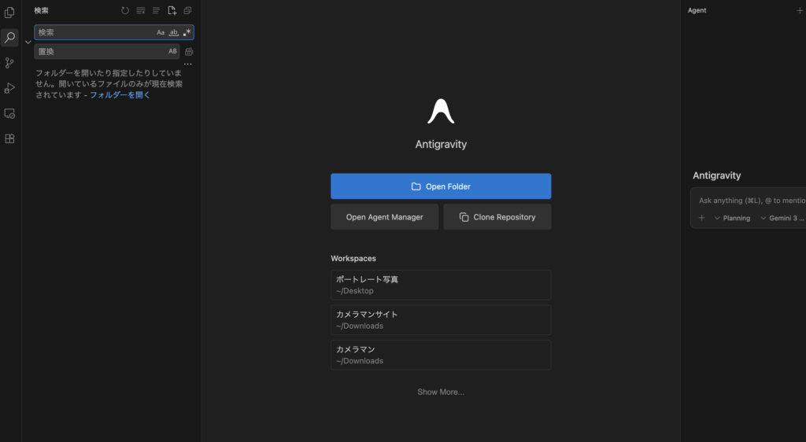This screenshot has height=442, width=806.
Task: Open the Remote Explorer view
Action: tap(9, 113)
